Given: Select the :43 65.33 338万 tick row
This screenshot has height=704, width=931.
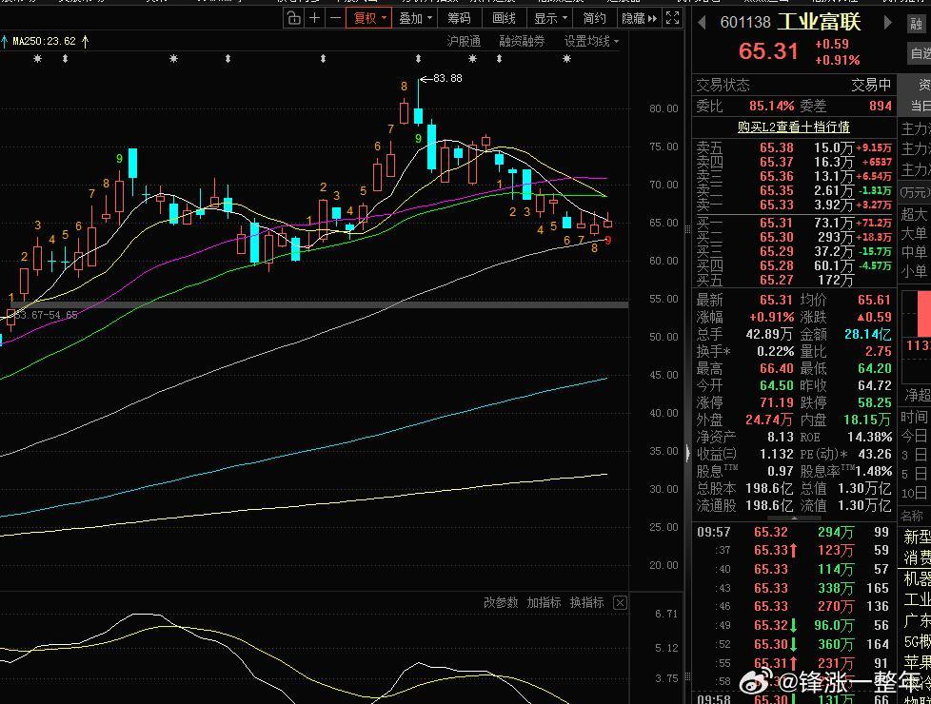Looking at the screenshot, I should tap(794, 588).
